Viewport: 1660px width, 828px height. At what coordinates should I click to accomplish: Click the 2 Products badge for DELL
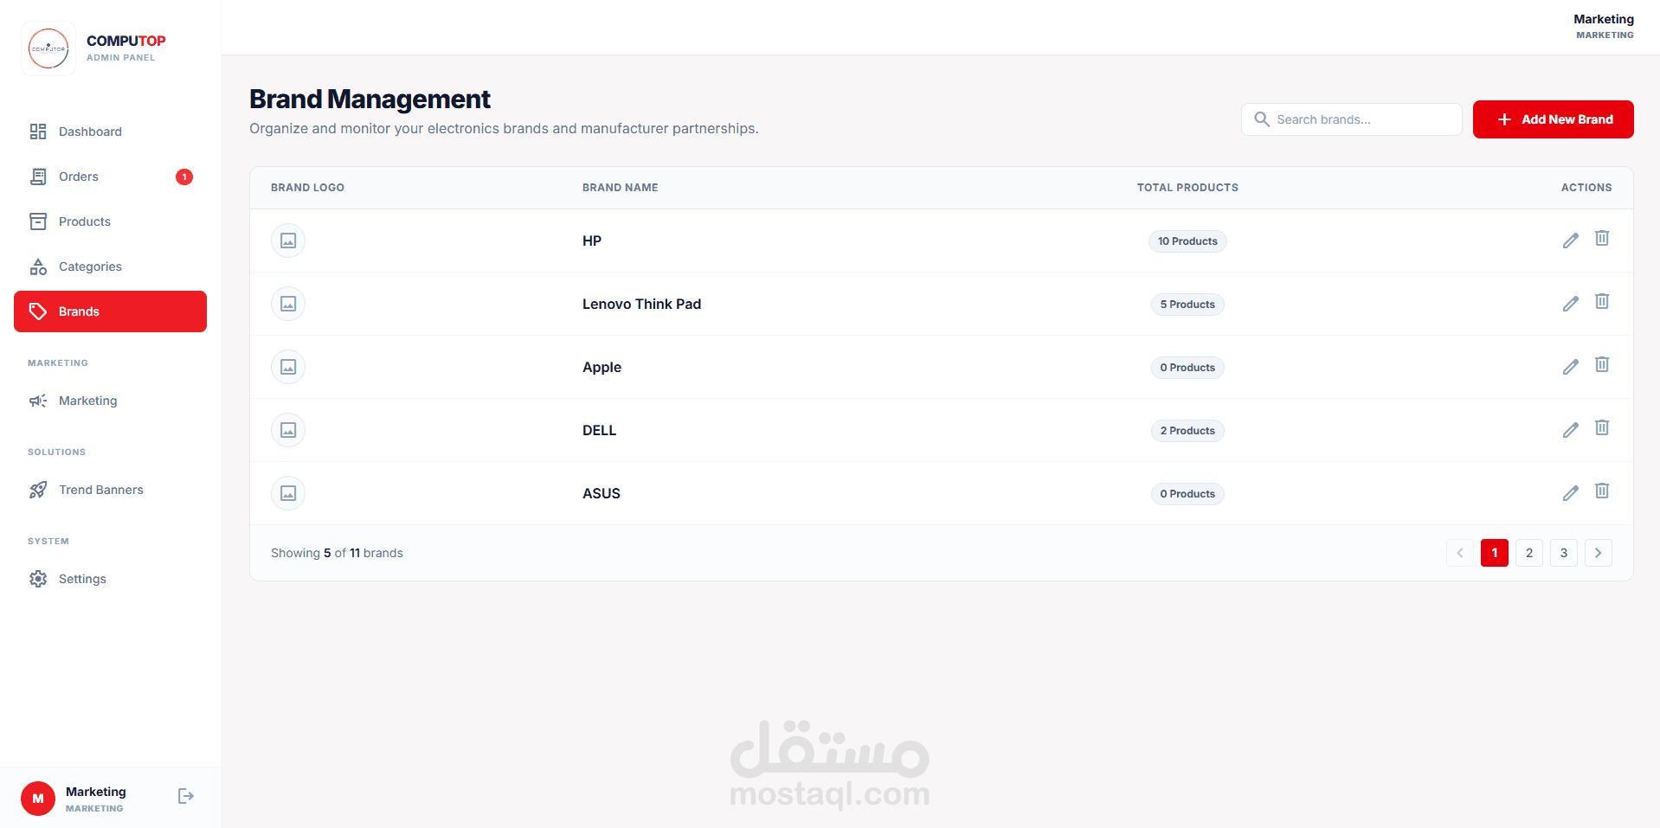(x=1187, y=431)
